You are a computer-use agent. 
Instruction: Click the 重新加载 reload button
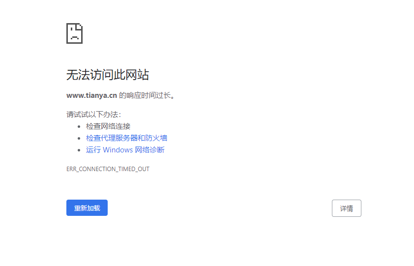87,208
